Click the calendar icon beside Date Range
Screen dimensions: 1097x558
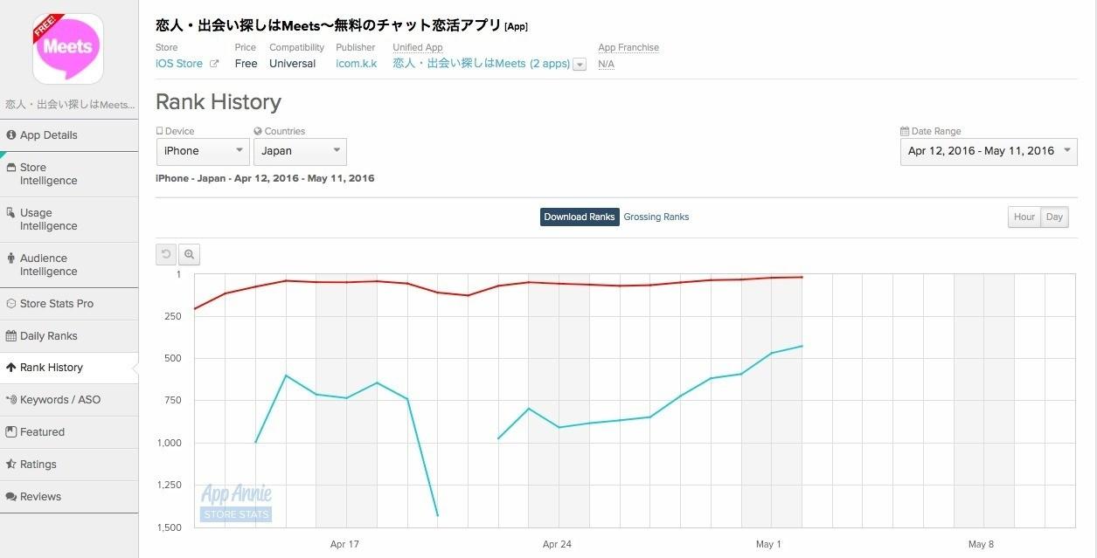(x=905, y=132)
